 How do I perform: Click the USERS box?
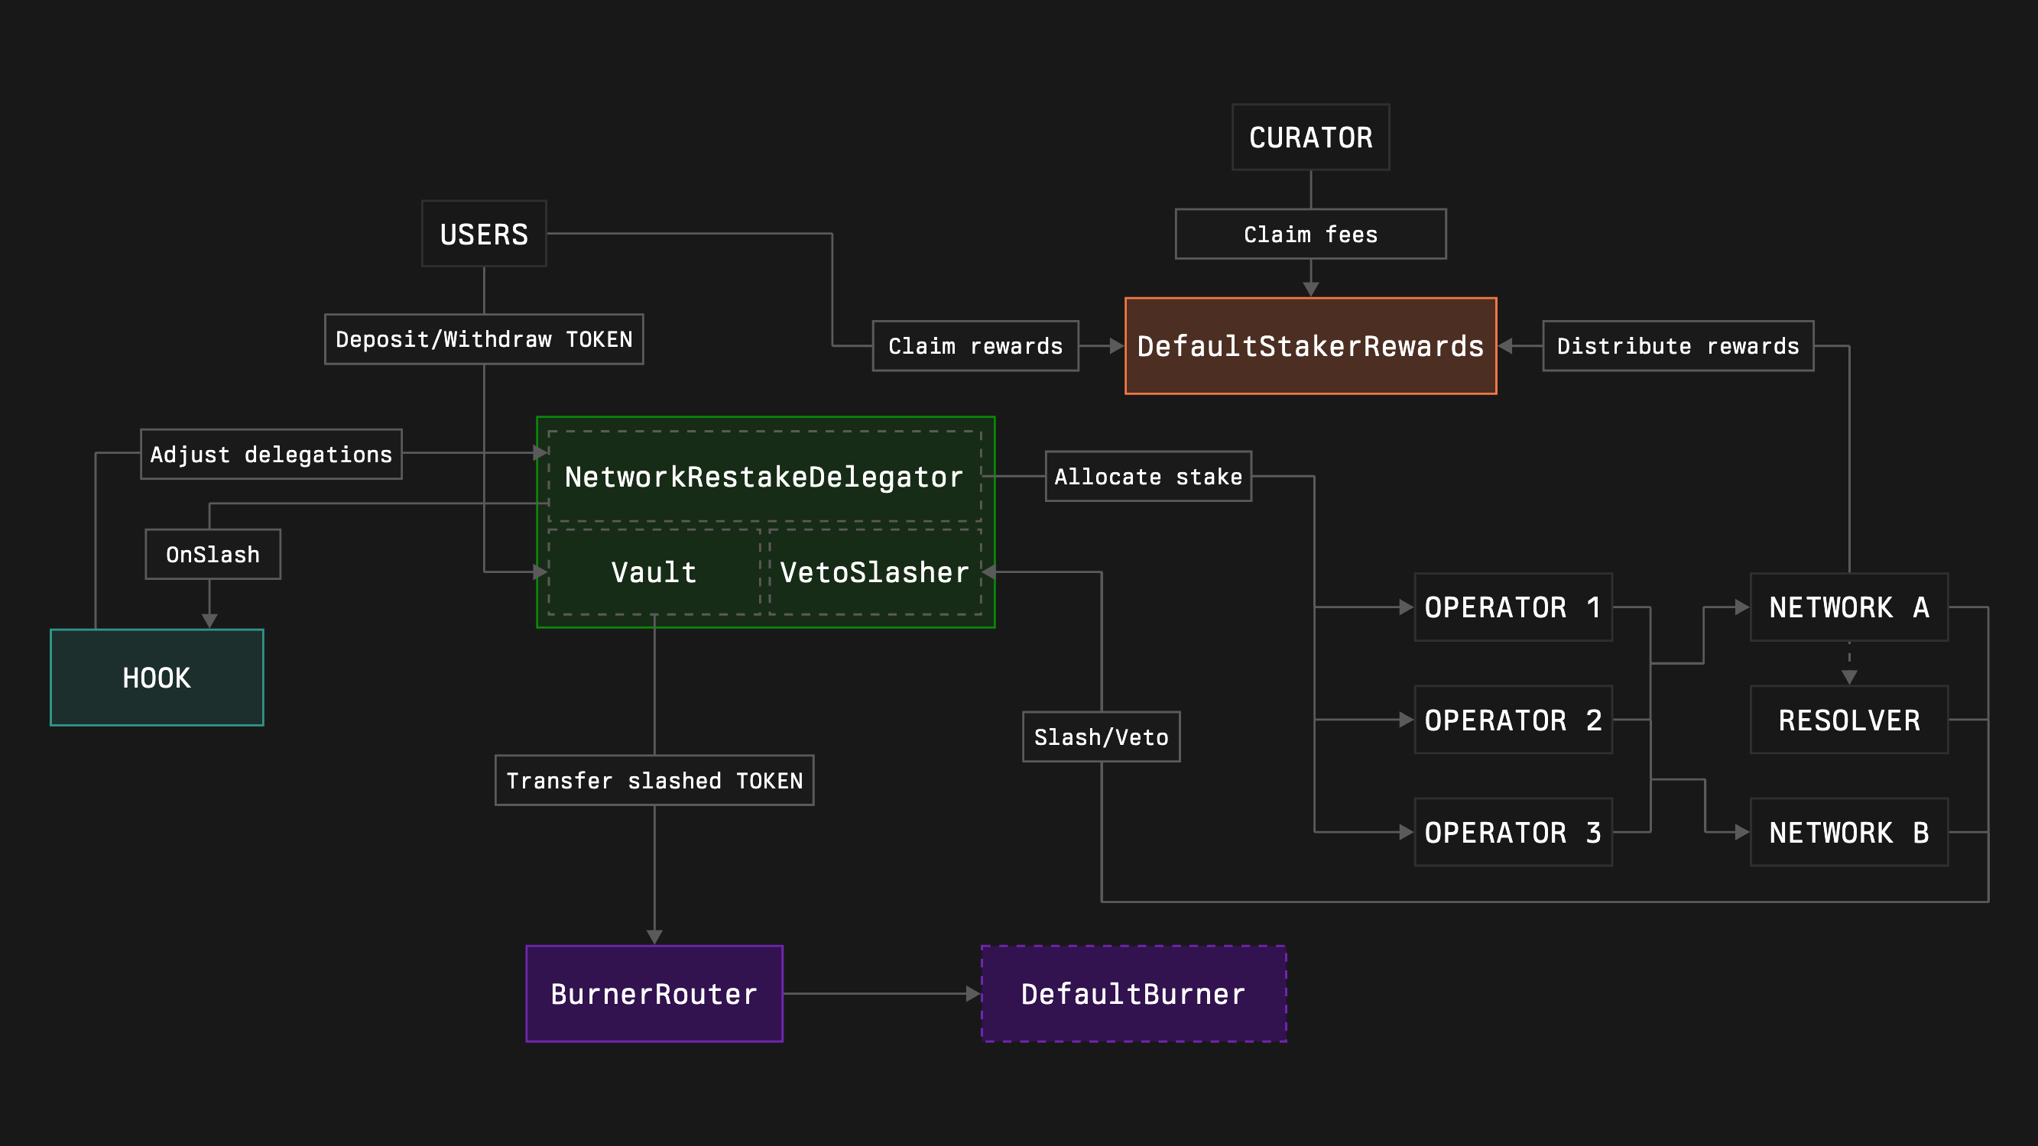click(483, 234)
